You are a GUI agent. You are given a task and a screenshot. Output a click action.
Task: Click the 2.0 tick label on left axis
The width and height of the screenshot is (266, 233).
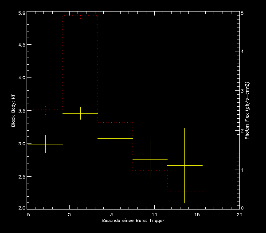click(x=20, y=208)
